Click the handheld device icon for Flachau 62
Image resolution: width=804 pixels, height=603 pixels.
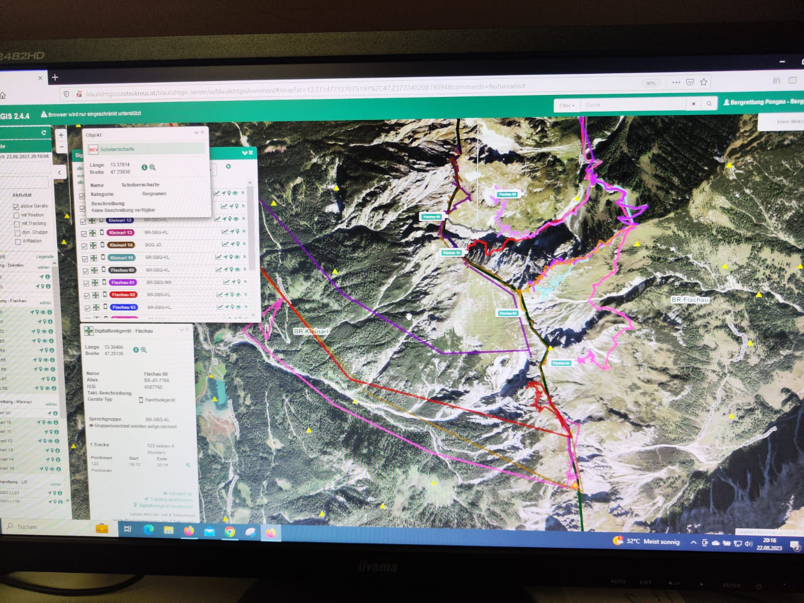point(105,295)
